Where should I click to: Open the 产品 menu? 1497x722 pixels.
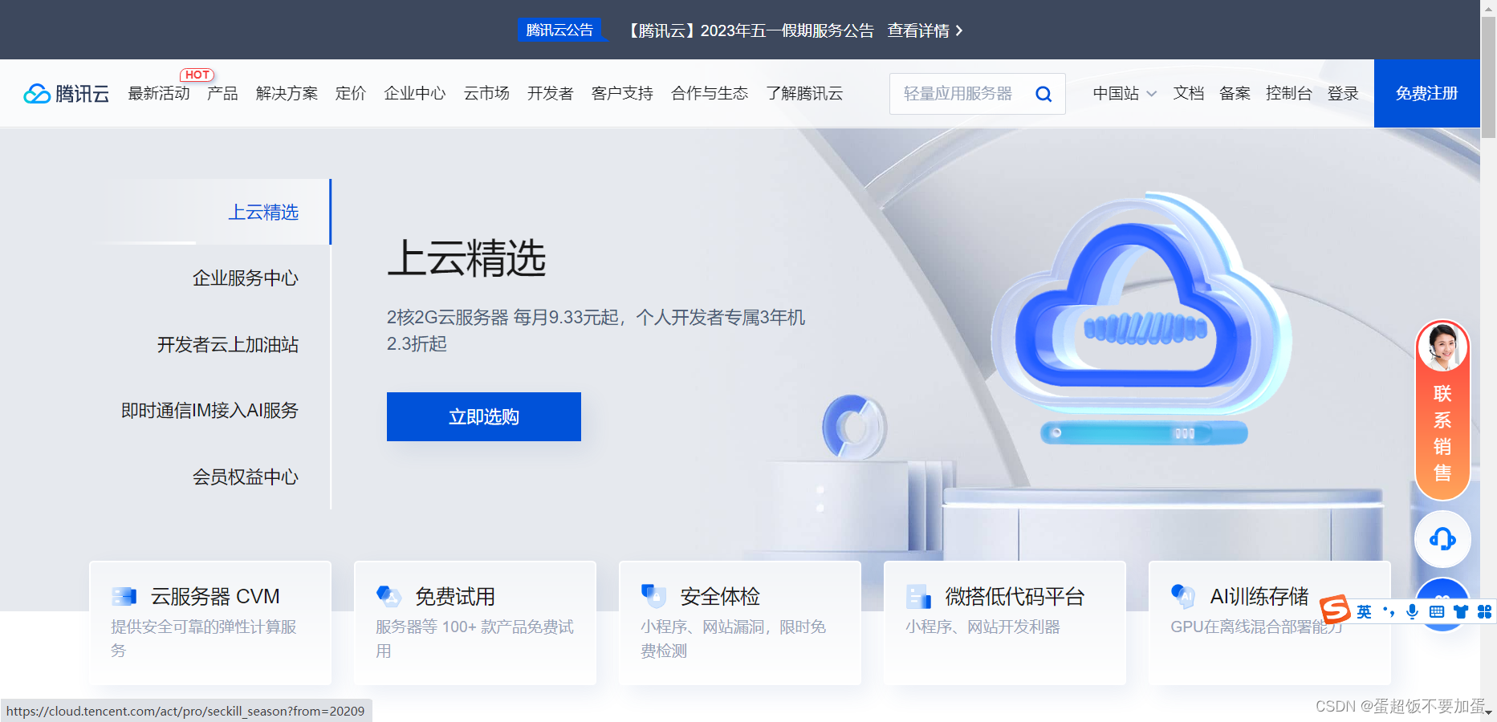coord(222,94)
